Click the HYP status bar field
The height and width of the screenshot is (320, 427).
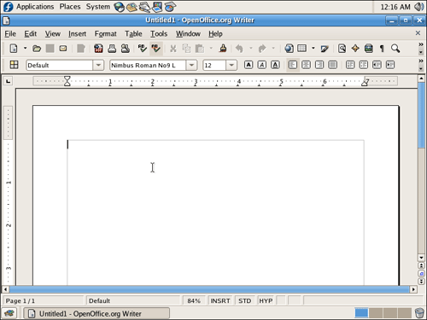tap(266, 300)
